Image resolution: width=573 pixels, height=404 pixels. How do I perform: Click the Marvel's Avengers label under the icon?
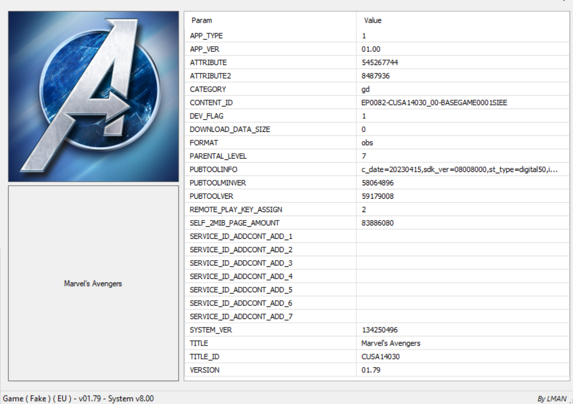[93, 284]
